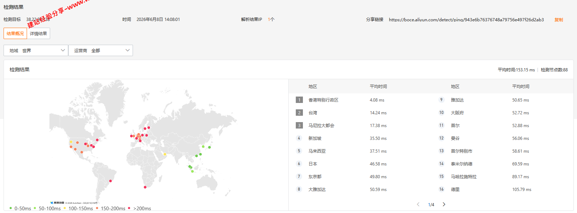Screen dimensions: 577x213
Task: Click rank 6 badge for 日本
Action: 299,164
